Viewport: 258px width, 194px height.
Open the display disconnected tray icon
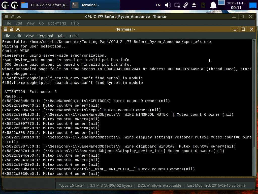[x=177, y=5]
